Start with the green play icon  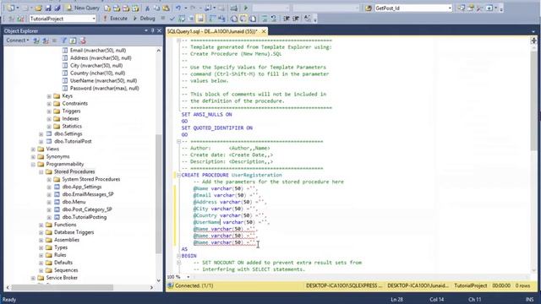pyautogui.click(x=246, y=8)
